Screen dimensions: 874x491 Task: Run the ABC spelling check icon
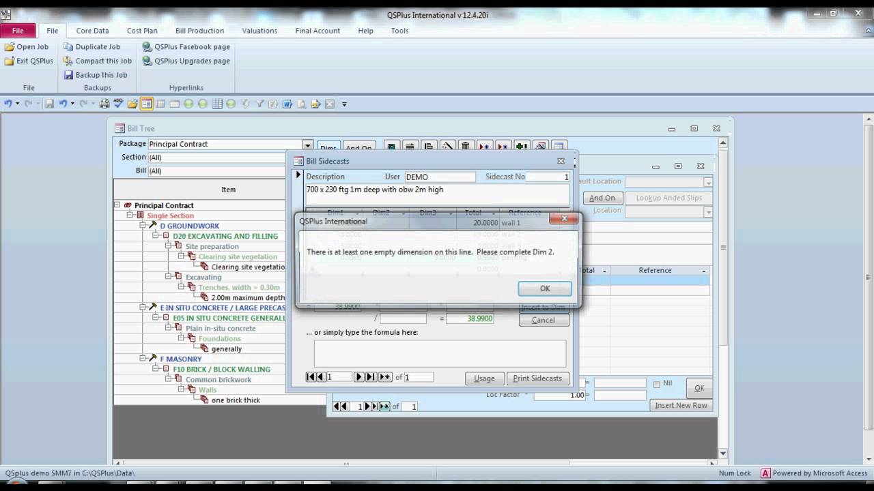pyautogui.click(x=118, y=104)
